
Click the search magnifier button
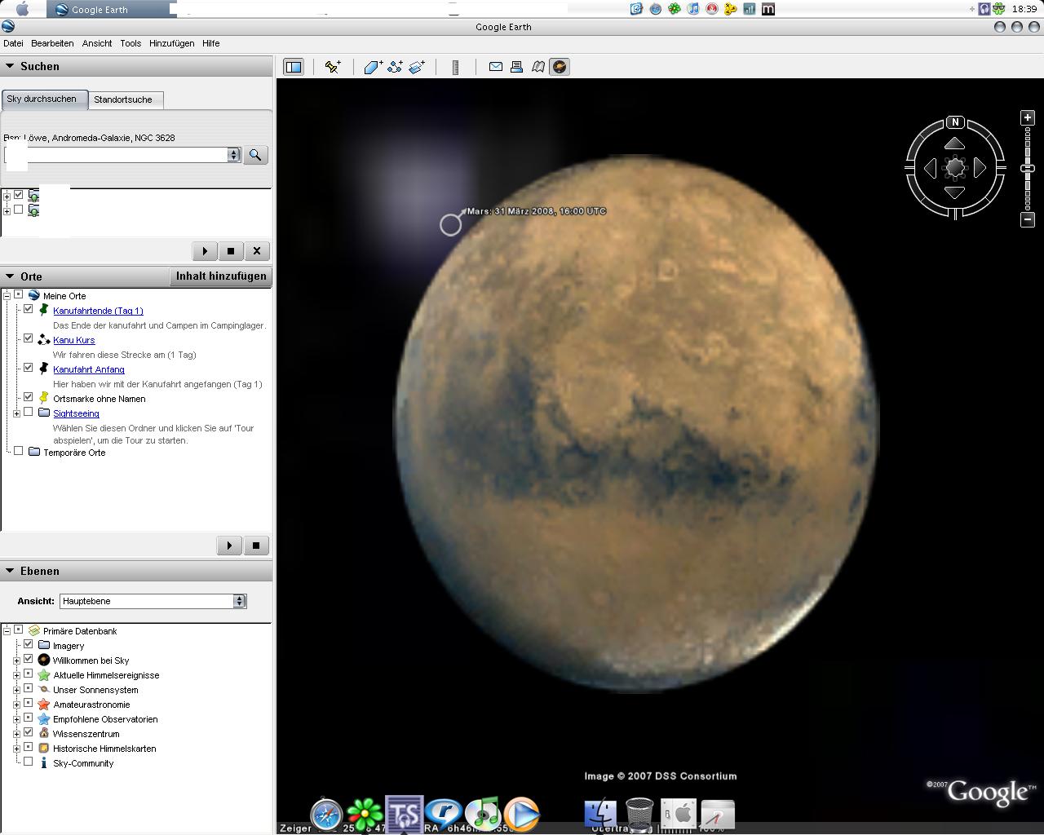[255, 155]
